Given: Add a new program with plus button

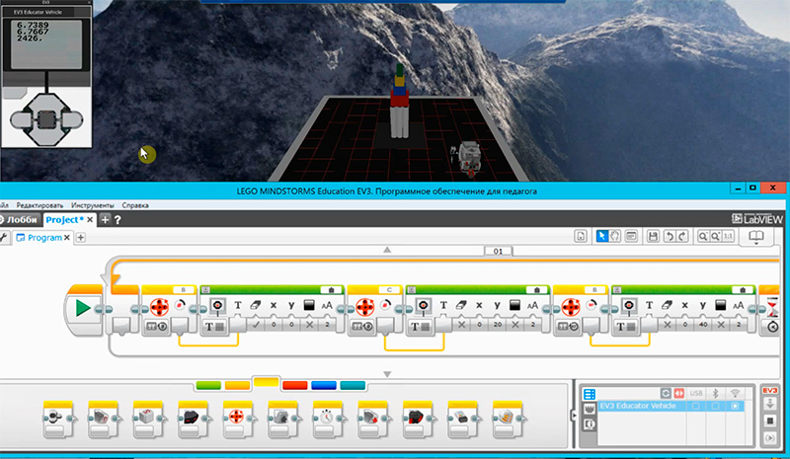Looking at the screenshot, I should [x=81, y=238].
